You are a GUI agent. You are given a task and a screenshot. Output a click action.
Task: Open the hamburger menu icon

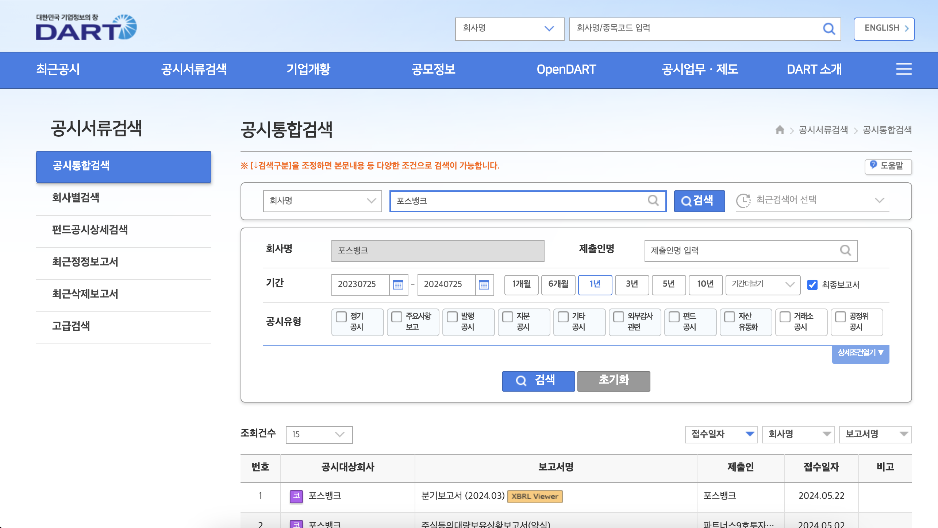coord(903,69)
